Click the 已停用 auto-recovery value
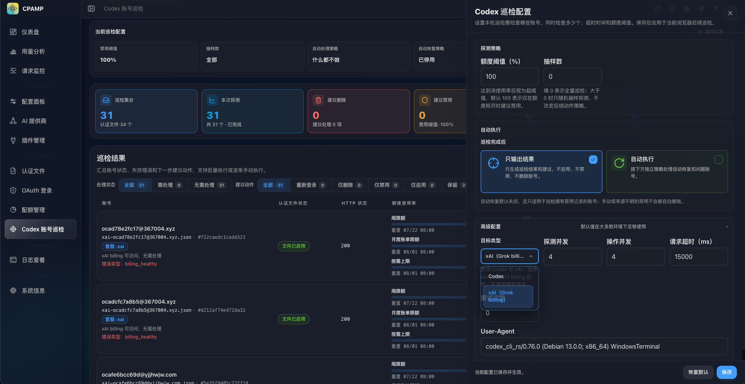The image size is (745, 384). (426, 60)
